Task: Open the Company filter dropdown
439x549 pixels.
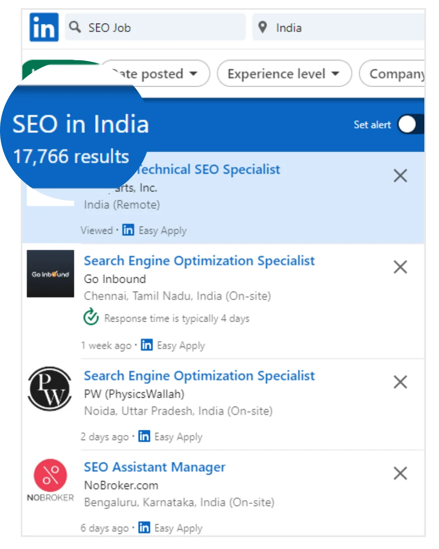Action: [x=392, y=74]
